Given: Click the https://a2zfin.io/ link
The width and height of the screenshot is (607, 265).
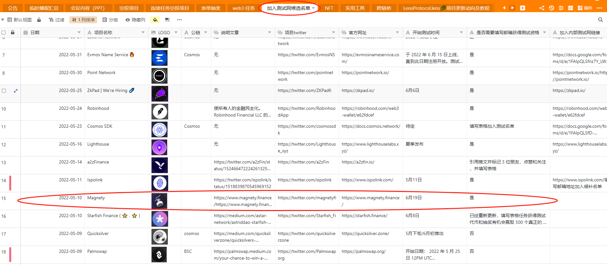Looking at the screenshot, I should (x=358, y=162).
